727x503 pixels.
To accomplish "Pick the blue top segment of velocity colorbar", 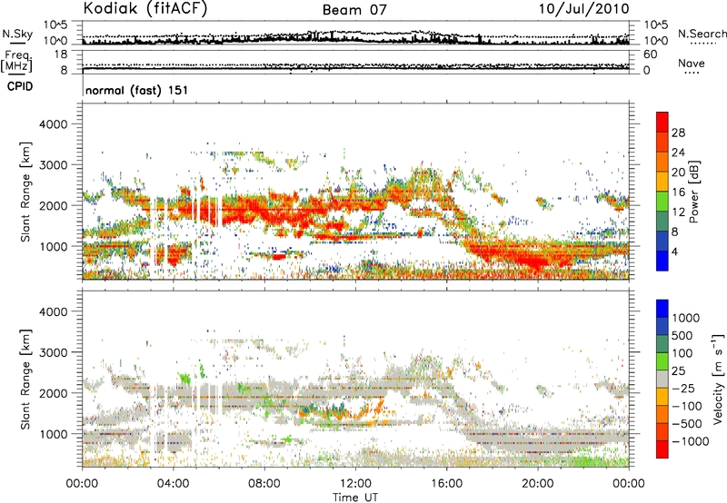I will pyautogui.click(x=662, y=309).
